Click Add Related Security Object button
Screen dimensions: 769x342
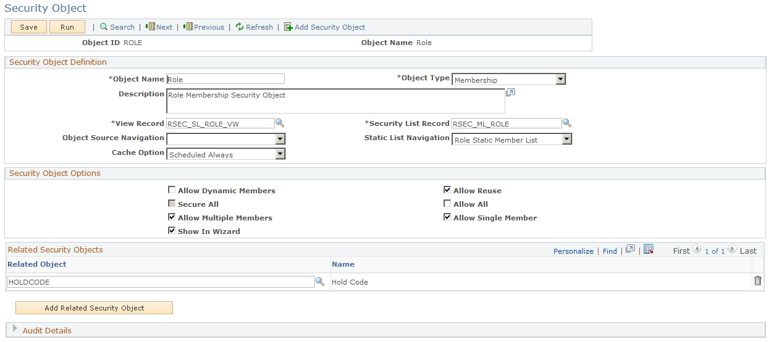click(94, 307)
